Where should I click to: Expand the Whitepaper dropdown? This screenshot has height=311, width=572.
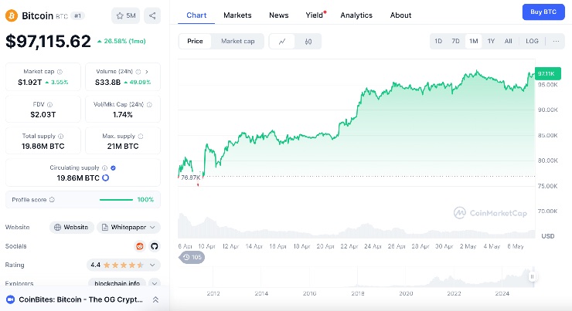tap(128, 227)
